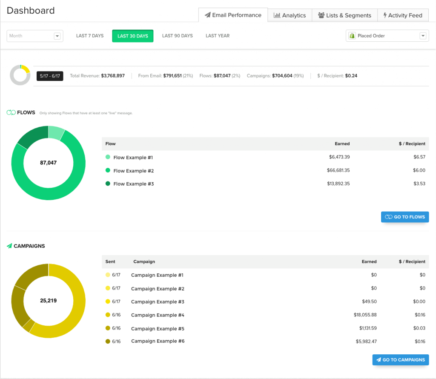This screenshot has width=436, height=379.
Task: Click the $5,982.47 earned value
Action: click(x=366, y=342)
